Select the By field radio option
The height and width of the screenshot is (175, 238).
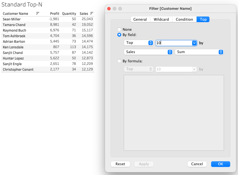(120, 35)
